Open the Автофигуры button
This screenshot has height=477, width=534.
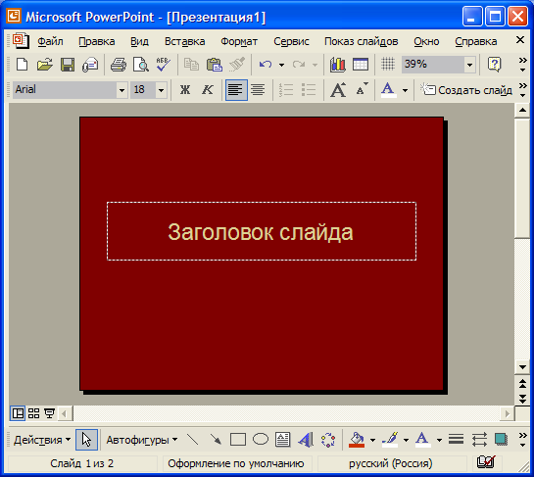pos(142,440)
